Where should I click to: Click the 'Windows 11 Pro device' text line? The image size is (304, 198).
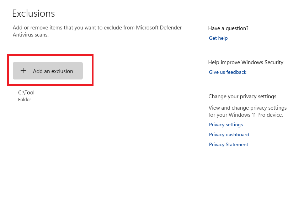click(246, 115)
